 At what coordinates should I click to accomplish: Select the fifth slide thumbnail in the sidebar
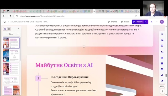click(x=11, y=90)
